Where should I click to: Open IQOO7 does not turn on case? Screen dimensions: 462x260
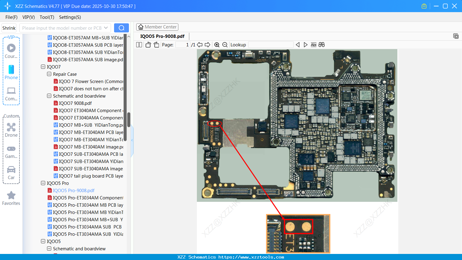click(x=88, y=88)
